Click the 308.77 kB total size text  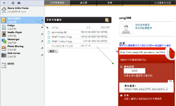tap(85, 46)
